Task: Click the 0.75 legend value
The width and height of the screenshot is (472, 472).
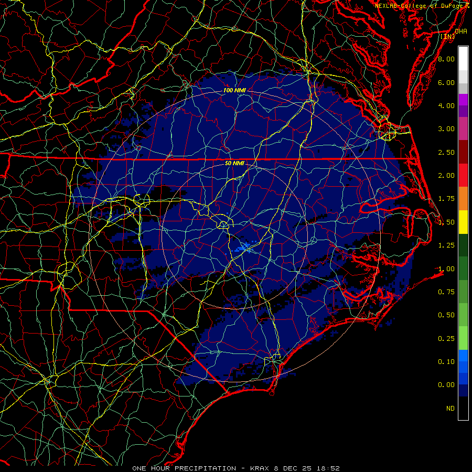Action: coord(446,292)
